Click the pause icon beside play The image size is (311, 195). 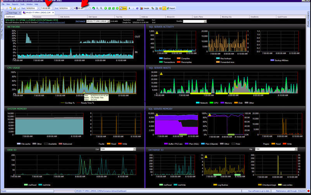point(133,9)
